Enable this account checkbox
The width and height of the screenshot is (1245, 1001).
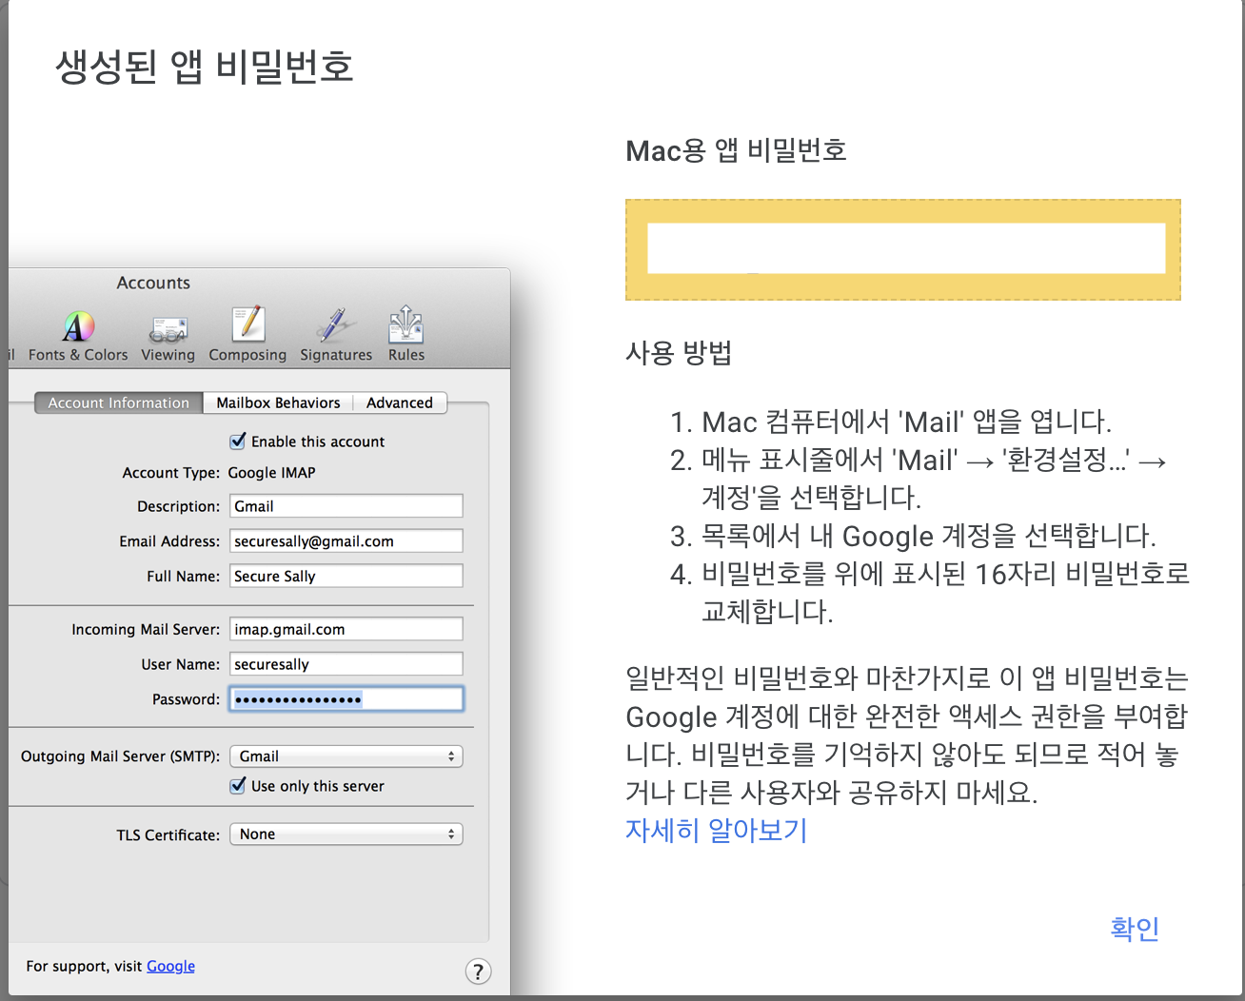point(238,441)
